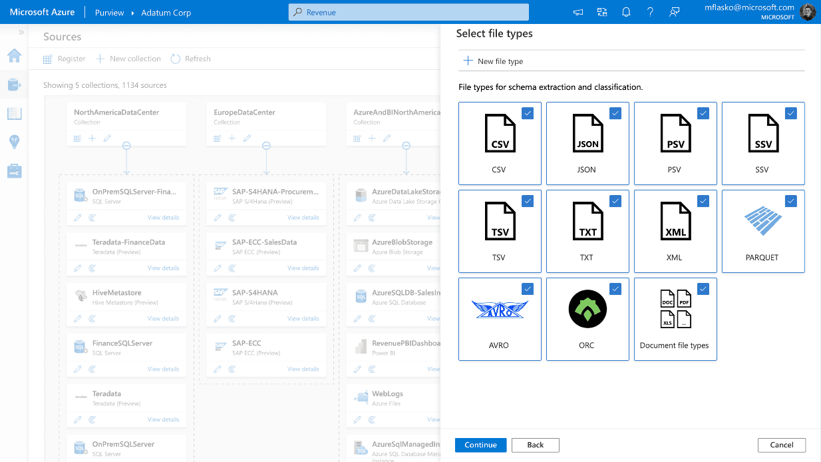This screenshot has width=821, height=462.
Task: Click the Adatum Corp breadcrumb
Action: coord(166,13)
